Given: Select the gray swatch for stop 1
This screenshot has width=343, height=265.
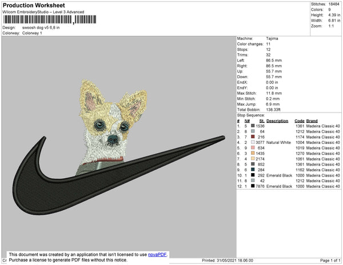Looking at the screenshot, I should pyautogui.click(x=253, y=126).
